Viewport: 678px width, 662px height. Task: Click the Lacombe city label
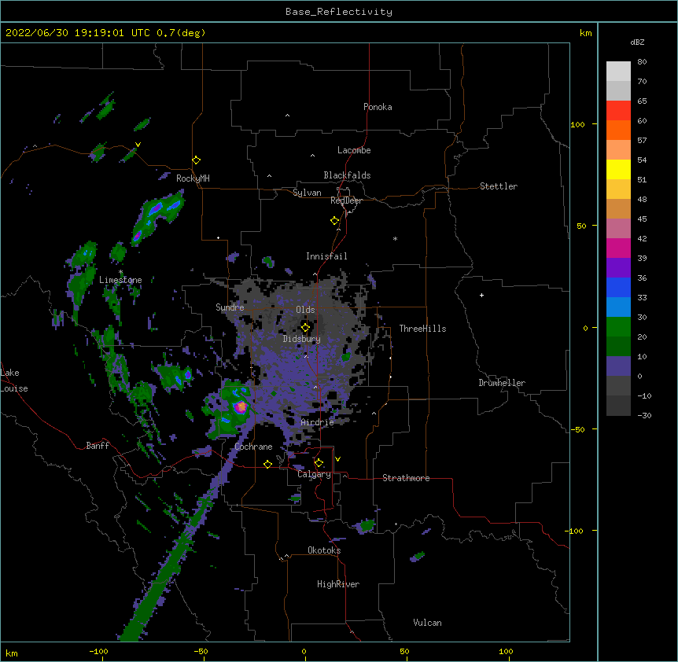[x=354, y=150]
